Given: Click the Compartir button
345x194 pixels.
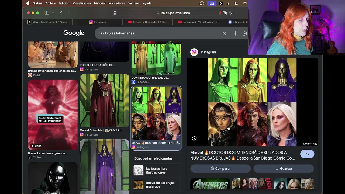Looking at the screenshot, I should click(220, 169).
